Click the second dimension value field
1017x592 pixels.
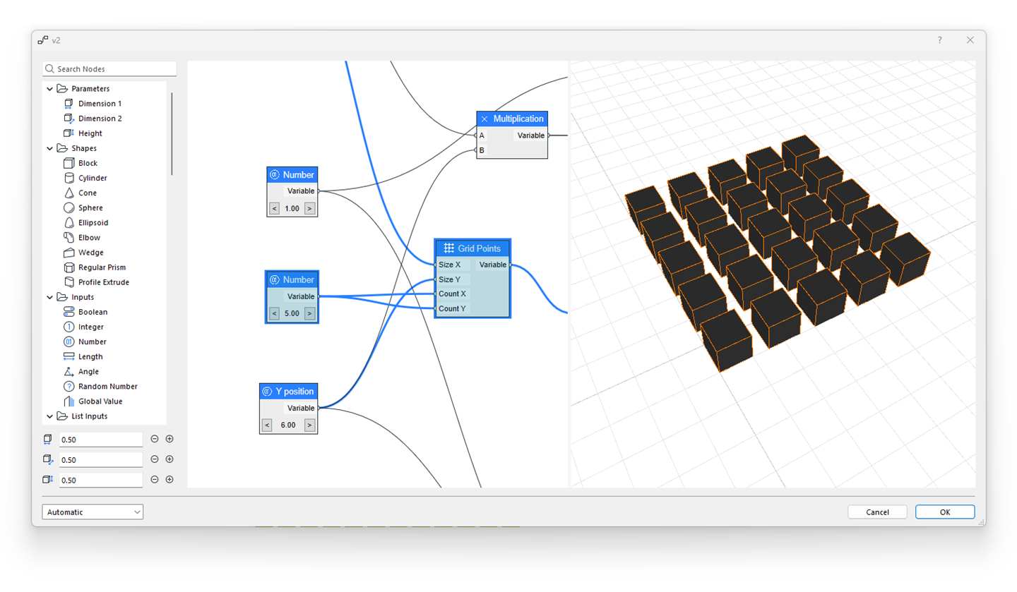coord(101,459)
